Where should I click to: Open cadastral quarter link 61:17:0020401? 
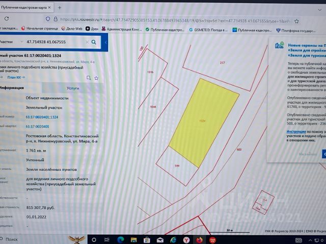point(37,127)
